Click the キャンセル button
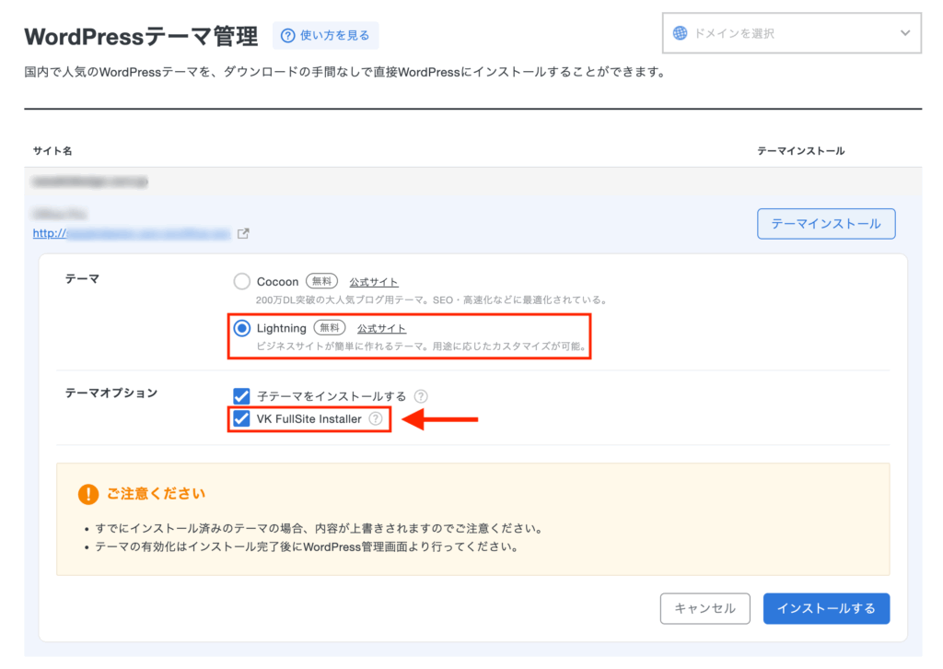 (x=704, y=608)
